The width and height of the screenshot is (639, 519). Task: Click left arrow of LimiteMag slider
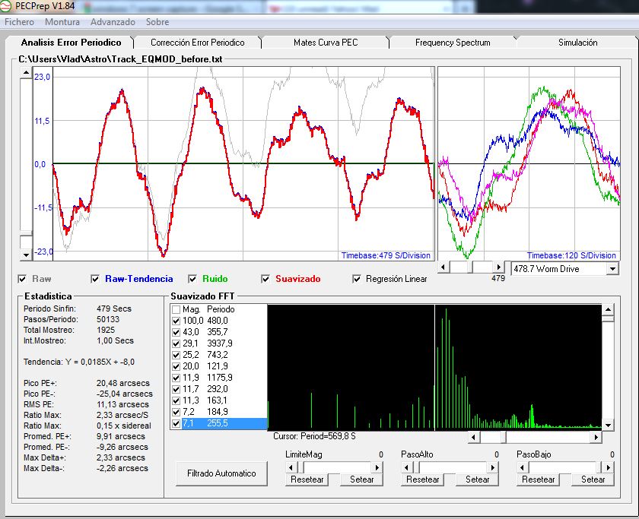pos(291,468)
